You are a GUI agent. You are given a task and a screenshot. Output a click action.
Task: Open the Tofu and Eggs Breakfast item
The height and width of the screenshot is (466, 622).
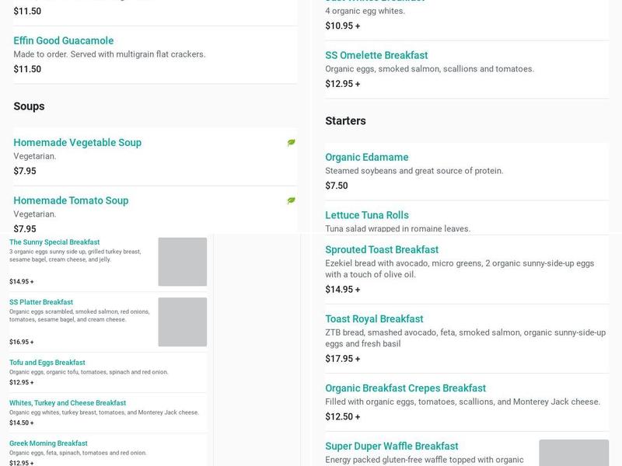click(x=47, y=363)
